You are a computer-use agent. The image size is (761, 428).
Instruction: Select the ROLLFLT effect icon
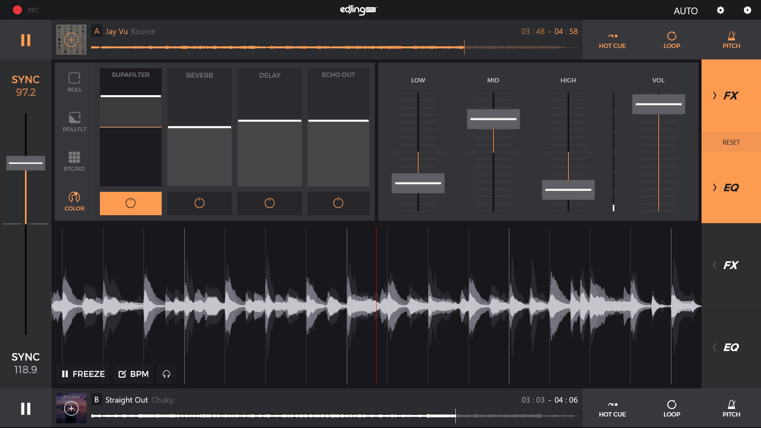pyautogui.click(x=74, y=121)
